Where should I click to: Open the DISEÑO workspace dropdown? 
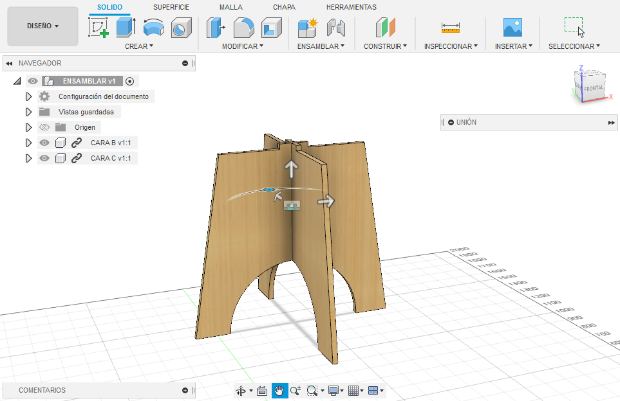[x=42, y=26]
